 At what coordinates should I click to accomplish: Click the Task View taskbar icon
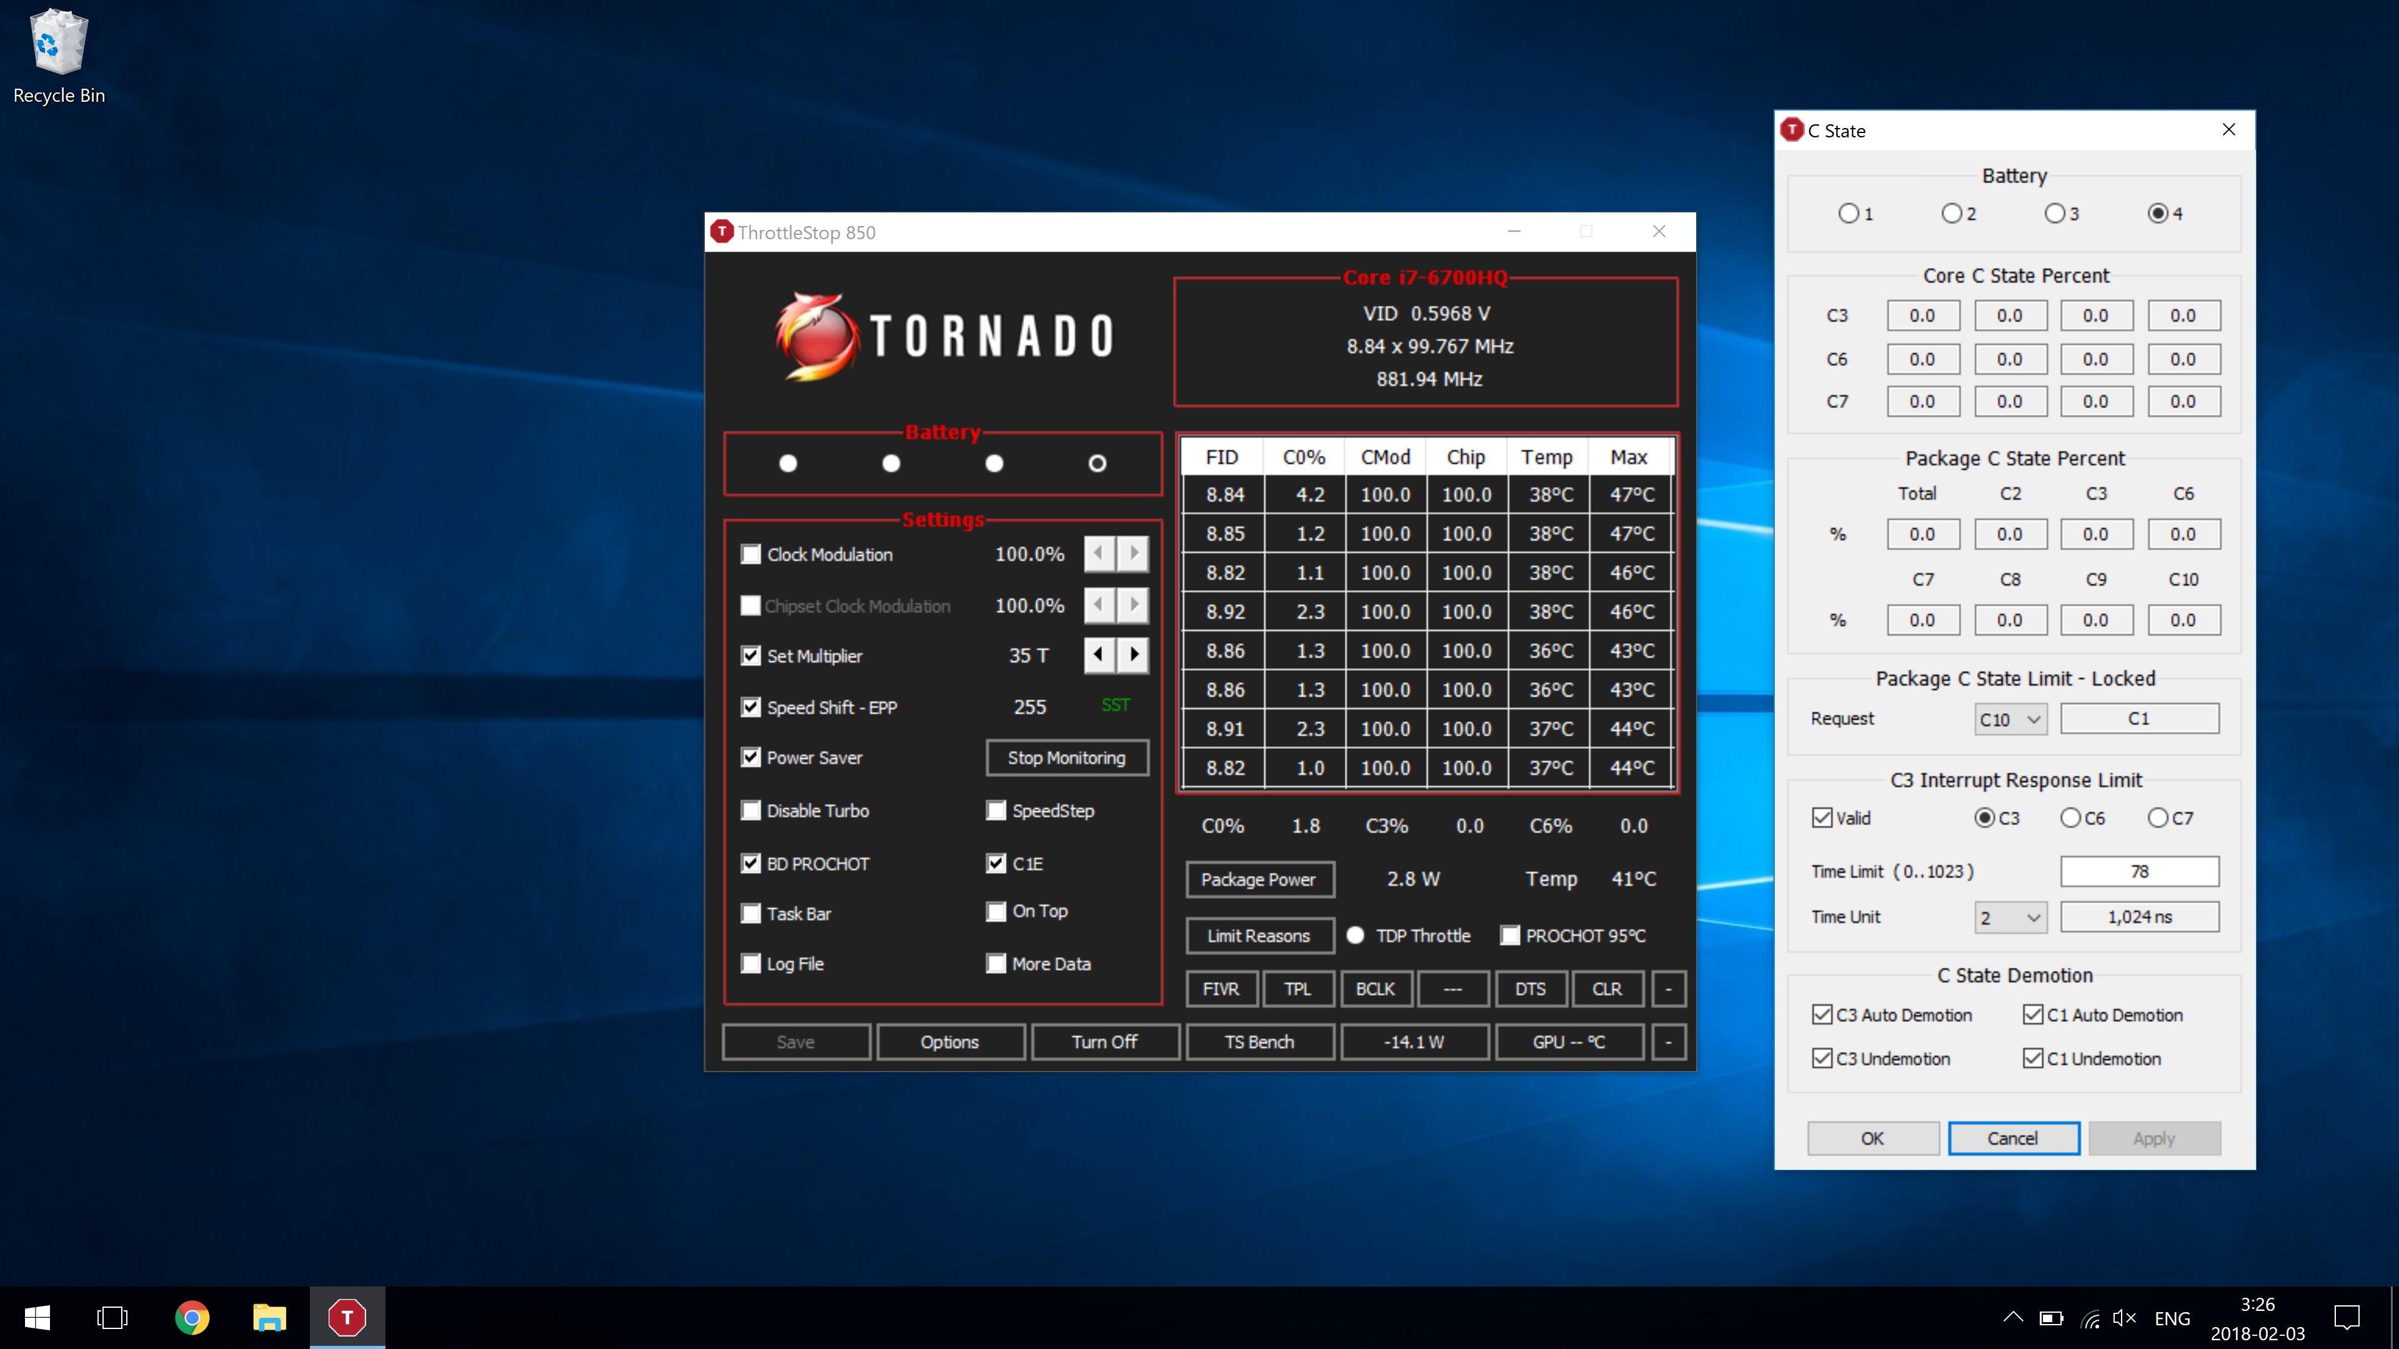coord(112,1317)
